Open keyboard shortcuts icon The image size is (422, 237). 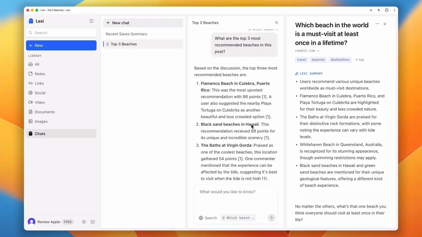click(x=93, y=222)
